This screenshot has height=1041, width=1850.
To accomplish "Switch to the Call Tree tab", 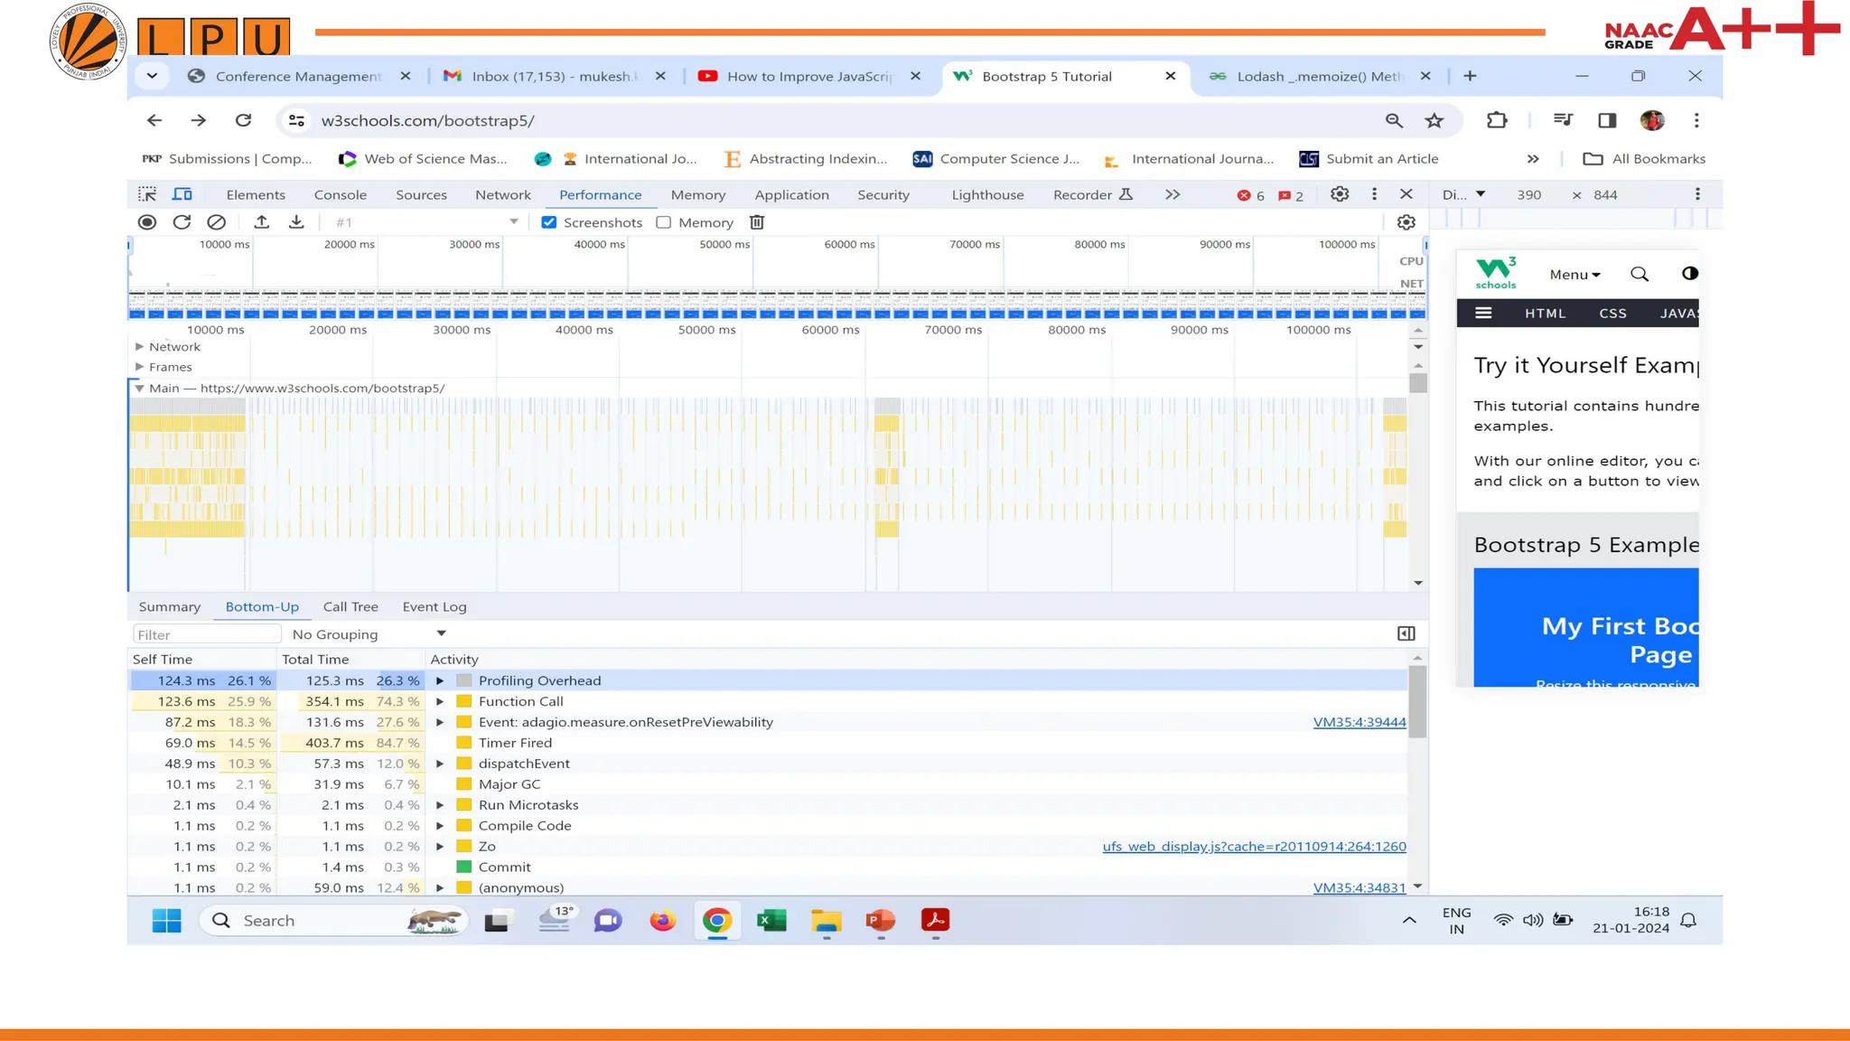I will (x=350, y=607).
